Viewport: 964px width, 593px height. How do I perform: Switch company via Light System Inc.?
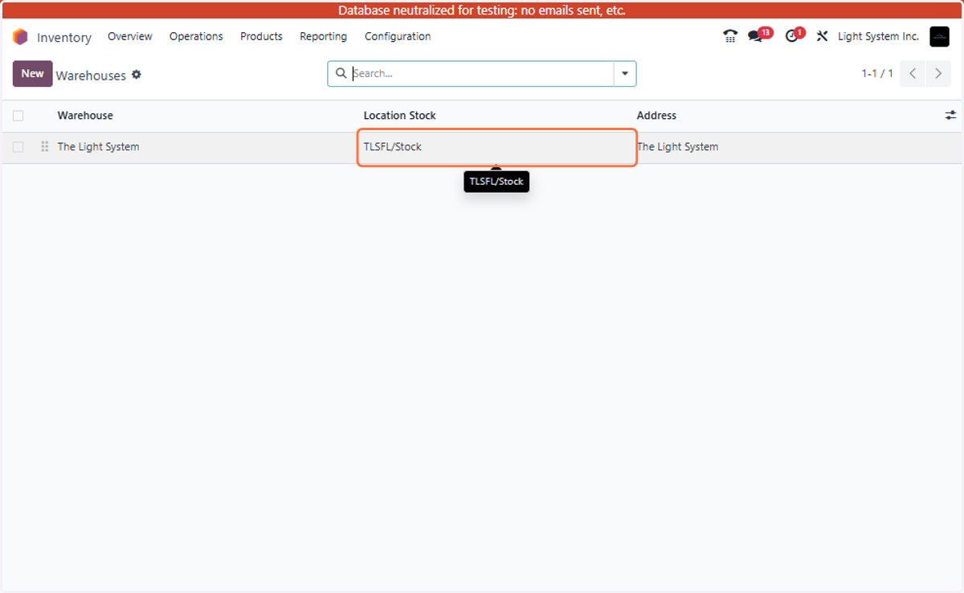click(878, 36)
